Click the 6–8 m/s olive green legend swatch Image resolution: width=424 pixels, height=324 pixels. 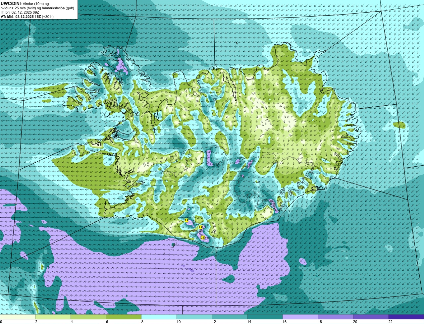124,317
